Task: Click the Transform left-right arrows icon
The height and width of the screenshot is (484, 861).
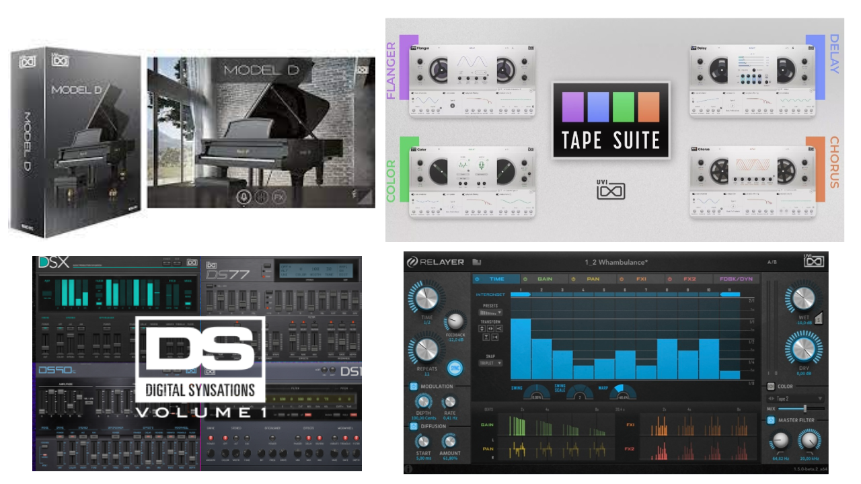Action: (x=490, y=328)
